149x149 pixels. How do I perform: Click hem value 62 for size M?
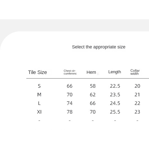click(x=93, y=95)
